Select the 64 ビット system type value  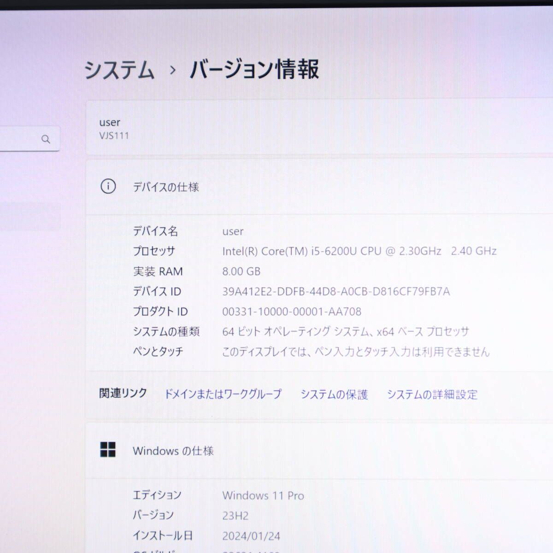pos(346,331)
